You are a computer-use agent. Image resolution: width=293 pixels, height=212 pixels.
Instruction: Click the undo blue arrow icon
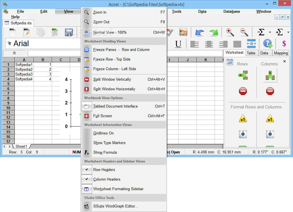point(199,32)
